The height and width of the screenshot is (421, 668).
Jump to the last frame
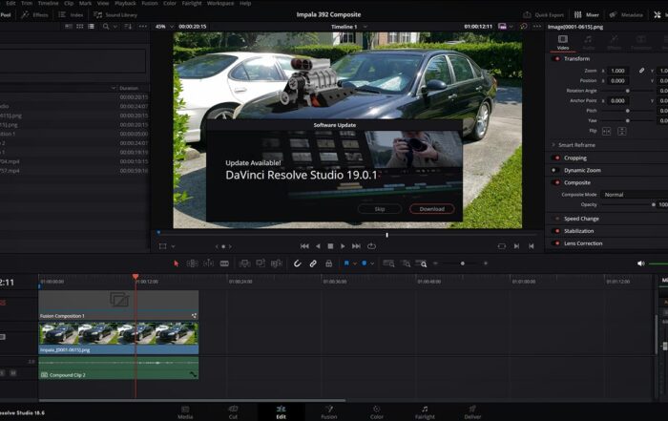356,246
